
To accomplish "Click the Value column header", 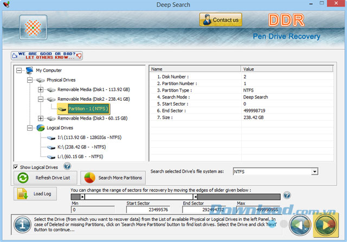I will tap(287, 69).
